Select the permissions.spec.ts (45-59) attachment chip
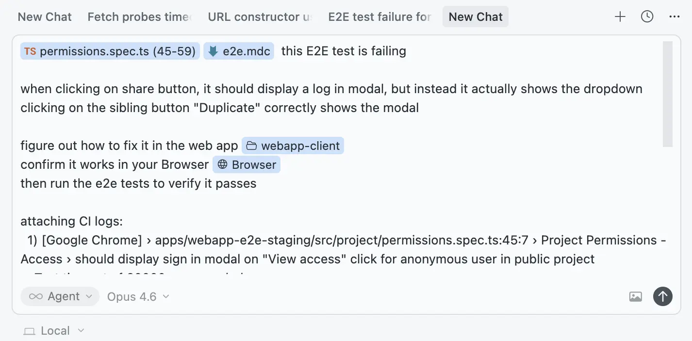The height and width of the screenshot is (341, 692). (x=109, y=50)
